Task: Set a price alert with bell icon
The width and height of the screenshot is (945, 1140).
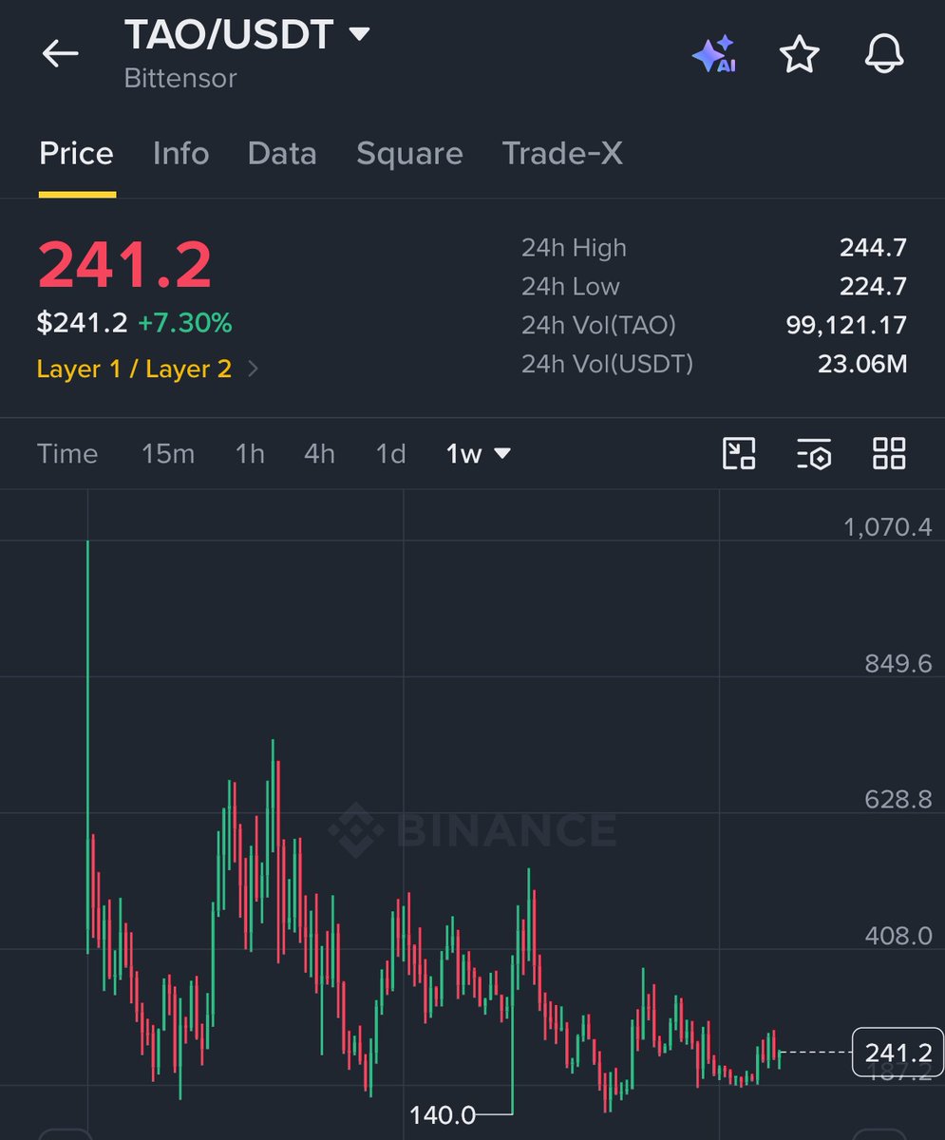Action: pyautogui.click(x=884, y=54)
